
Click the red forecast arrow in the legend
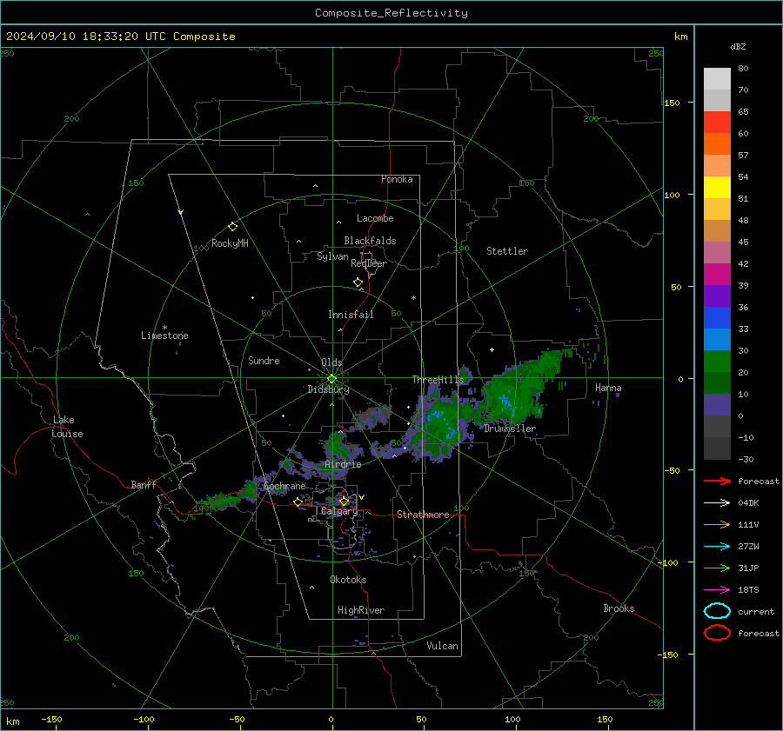pyautogui.click(x=717, y=481)
